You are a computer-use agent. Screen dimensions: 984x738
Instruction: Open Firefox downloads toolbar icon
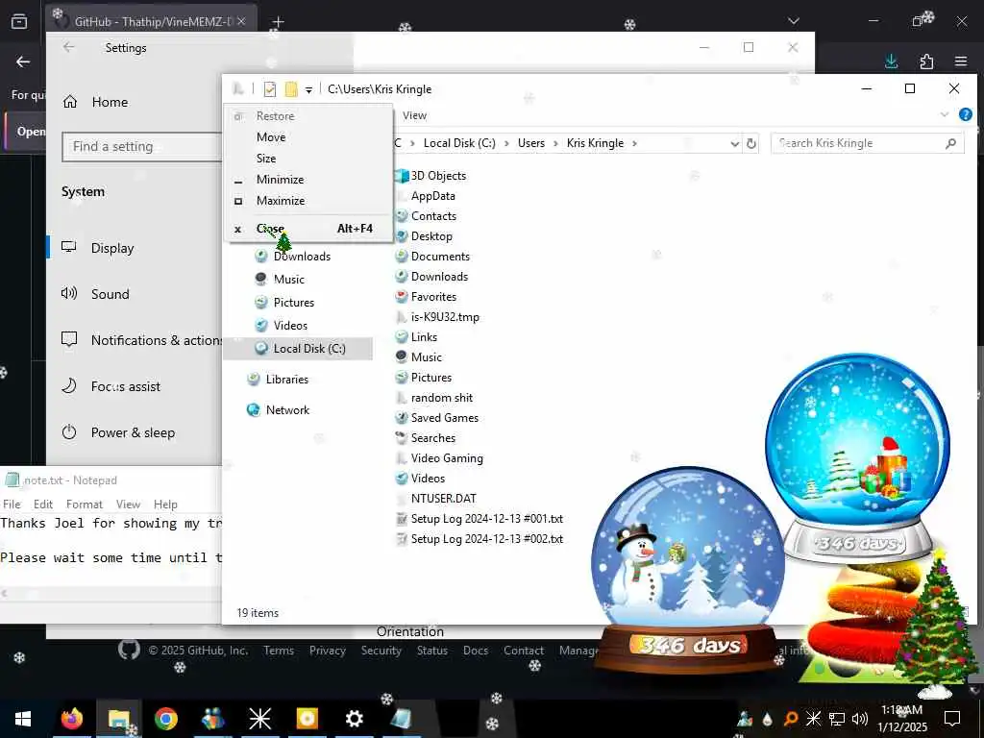click(x=891, y=61)
